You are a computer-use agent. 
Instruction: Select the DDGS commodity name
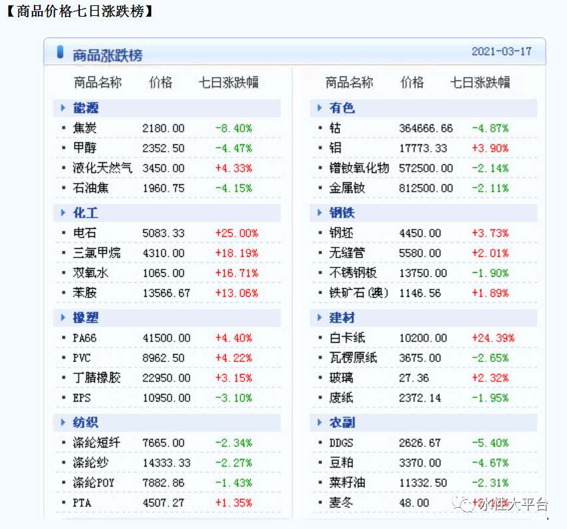341,442
